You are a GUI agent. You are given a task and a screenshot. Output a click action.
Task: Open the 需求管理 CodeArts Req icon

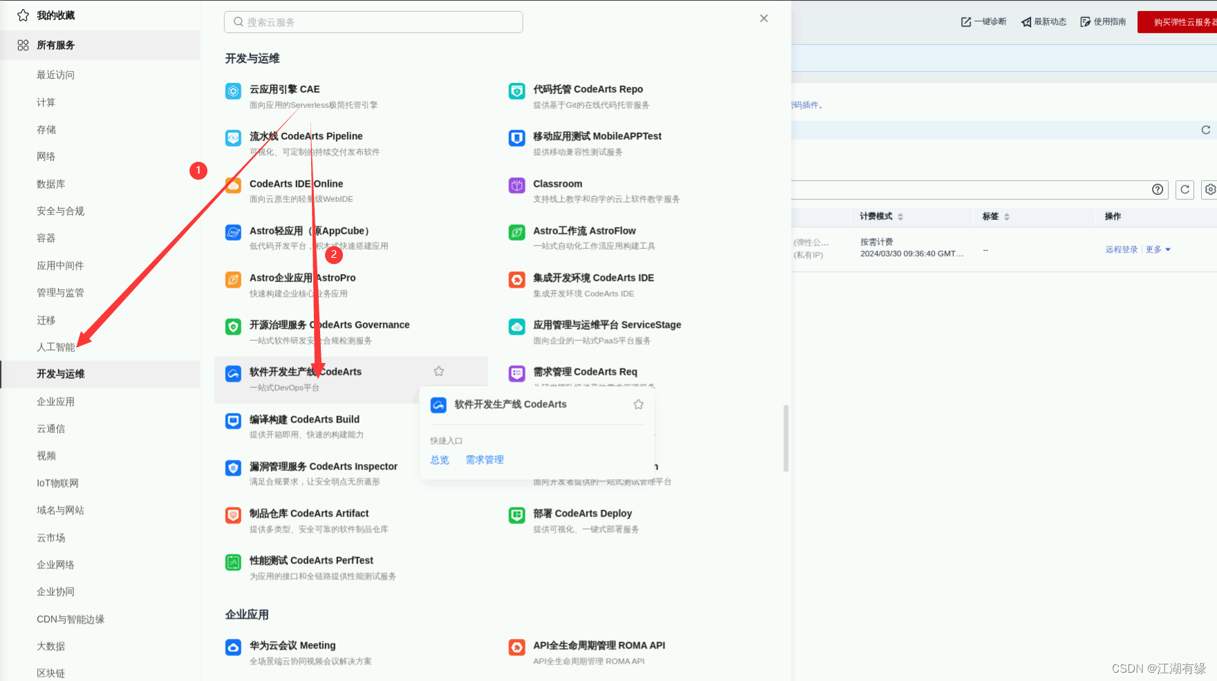[x=517, y=373]
